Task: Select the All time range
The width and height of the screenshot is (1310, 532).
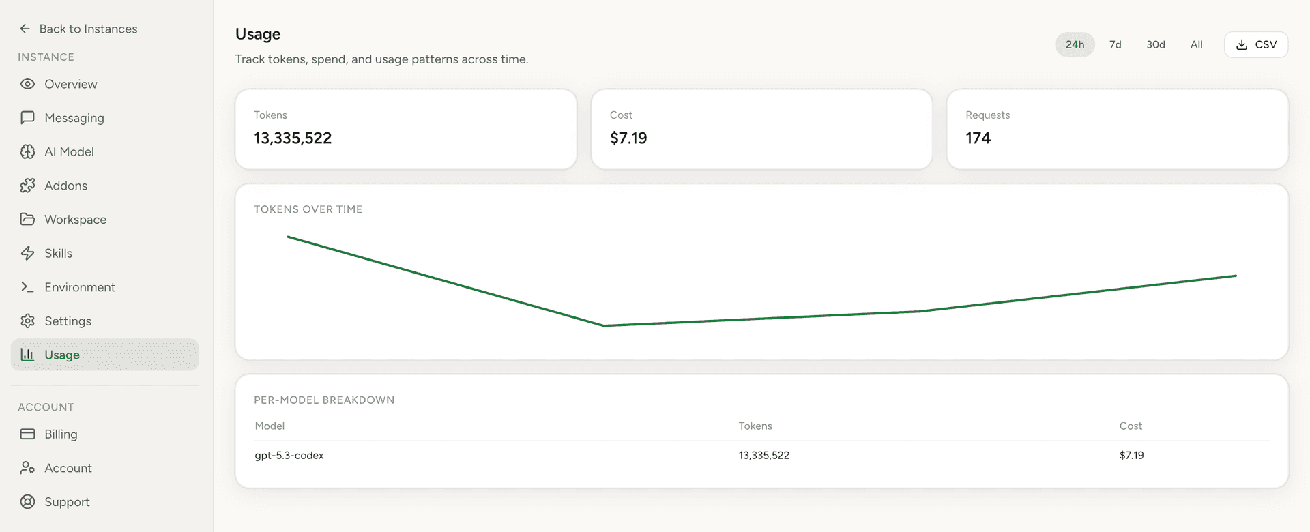Action: (x=1196, y=44)
